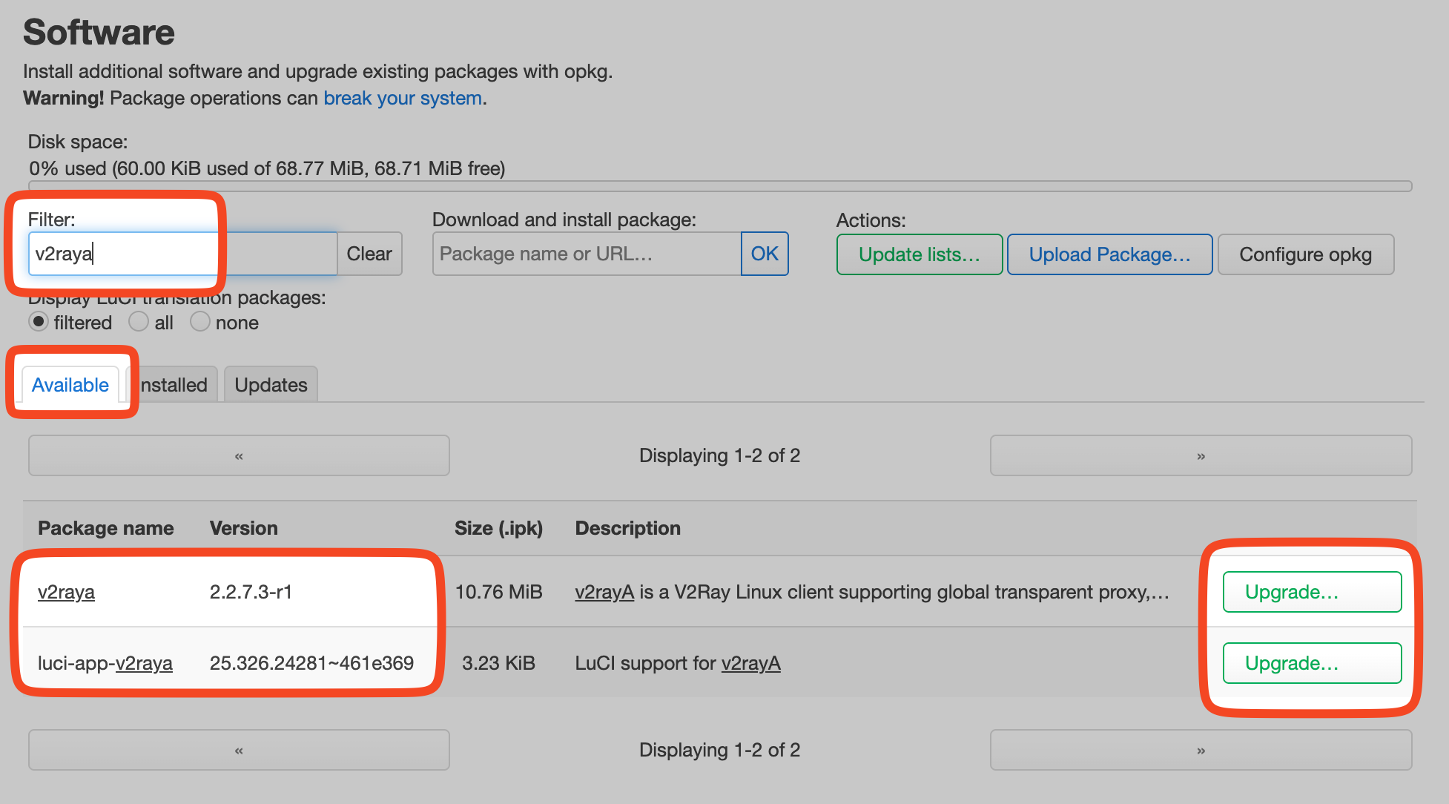Clear the package filter
The width and height of the screenshot is (1449, 804).
(369, 254)
